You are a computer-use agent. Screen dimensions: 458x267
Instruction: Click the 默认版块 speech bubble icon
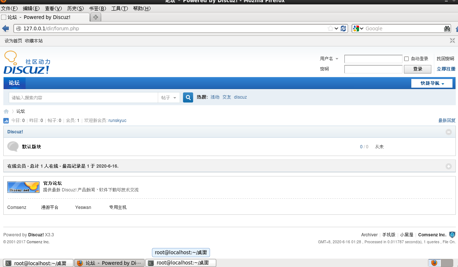click(x=13, y=146)
